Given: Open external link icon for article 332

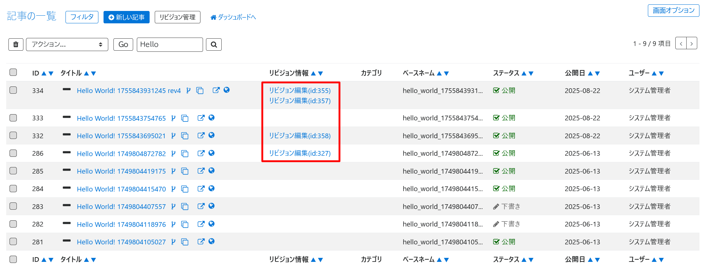Looking at the screenshot, I should pyautogui.click(x=201, y=135).
